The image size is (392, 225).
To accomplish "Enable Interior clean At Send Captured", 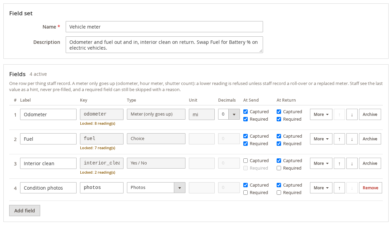I will tap(245, 160).
